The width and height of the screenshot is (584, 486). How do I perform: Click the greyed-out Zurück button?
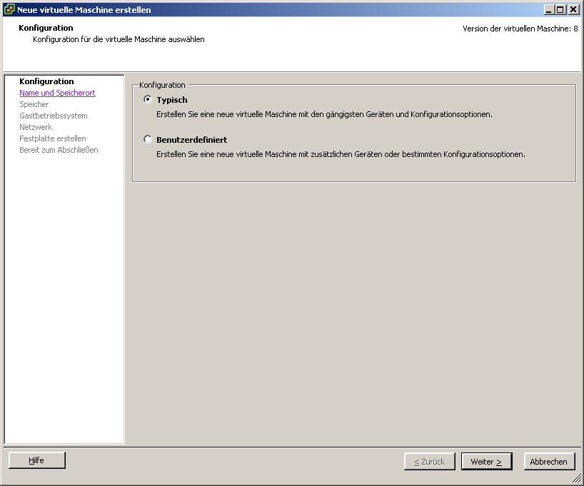click(x=429, y=462)
